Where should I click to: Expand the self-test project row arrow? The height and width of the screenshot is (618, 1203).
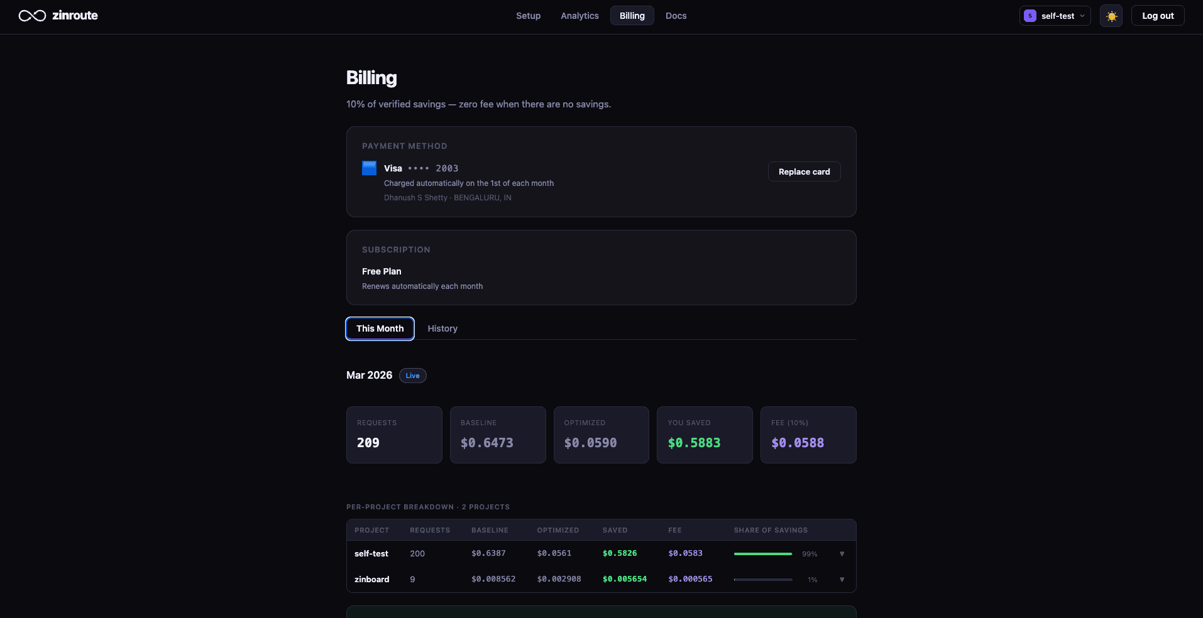pyautogui.click(x=842, y=554)
